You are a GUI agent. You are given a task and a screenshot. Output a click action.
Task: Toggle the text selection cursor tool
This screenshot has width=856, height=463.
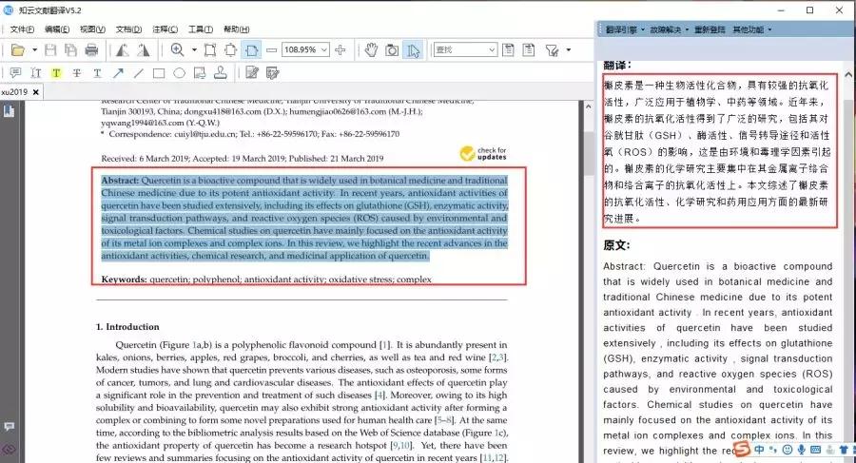413,50
